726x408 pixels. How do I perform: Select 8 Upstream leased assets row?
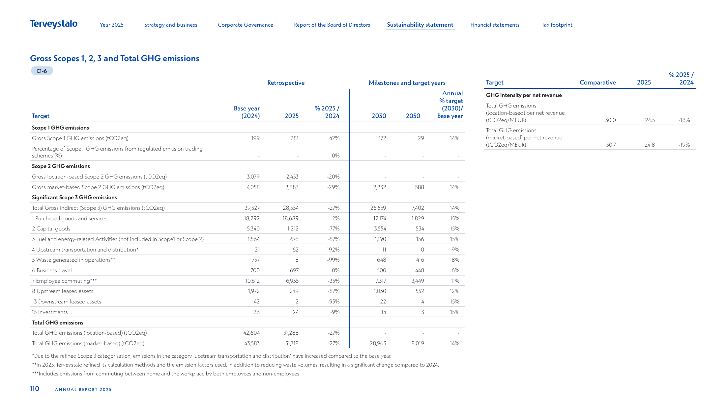pos(63,291)
